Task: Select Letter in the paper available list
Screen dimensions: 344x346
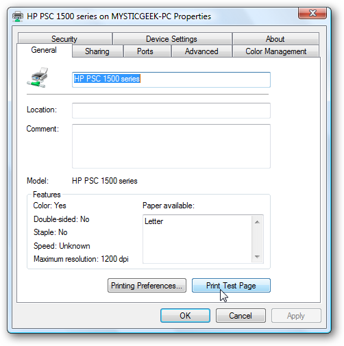Action: tap(153, 221)
